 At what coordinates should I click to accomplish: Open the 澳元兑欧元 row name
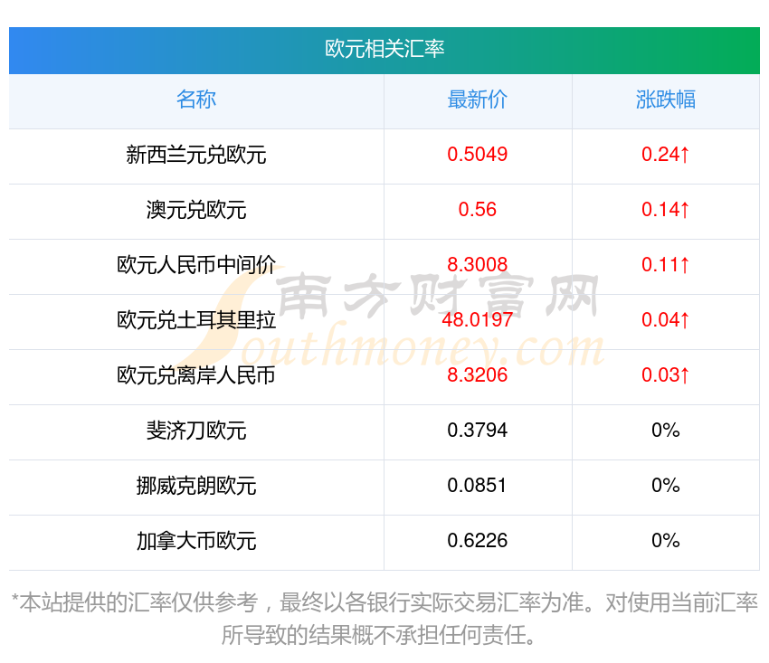tap(196, 210)
